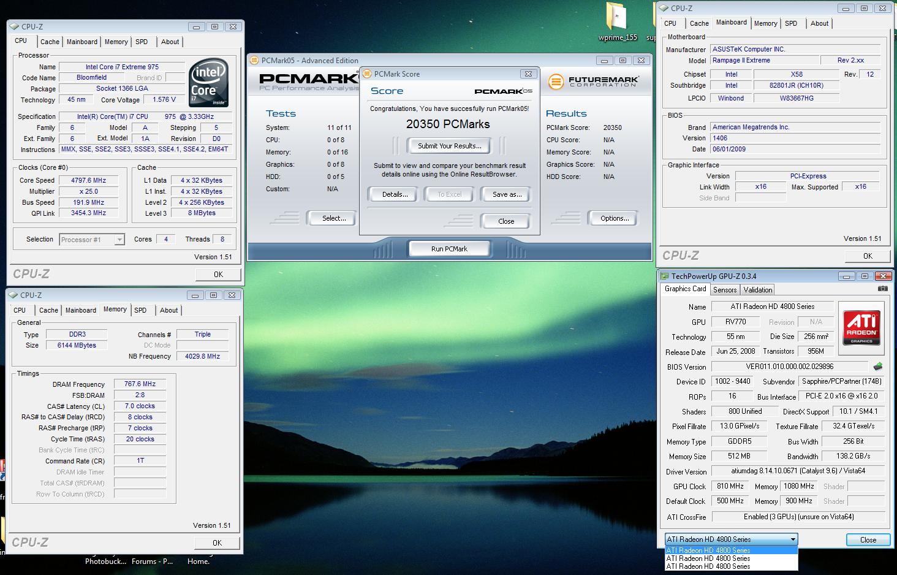Click the Chipset X58 value

(x=797, y=74)
